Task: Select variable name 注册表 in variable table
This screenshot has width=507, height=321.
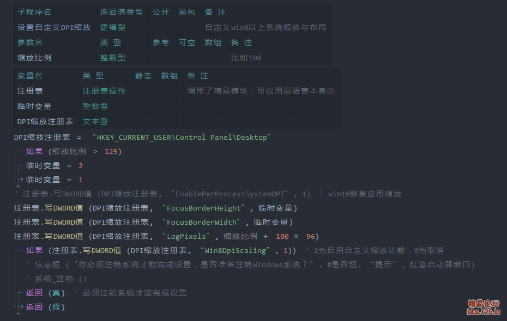Action: click(x=30, y=91)
